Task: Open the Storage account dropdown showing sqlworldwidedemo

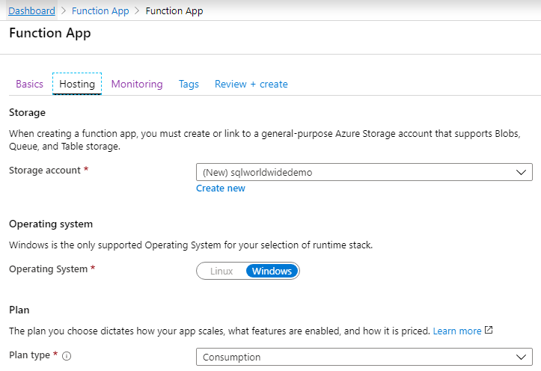Action: pyautogui.click(x=364, y=172)
